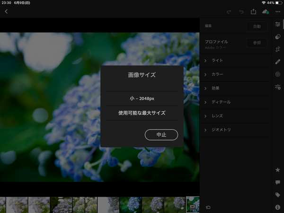Open cloud sync status icon
This screenshot has height=213, width=284.
[266, 12]
